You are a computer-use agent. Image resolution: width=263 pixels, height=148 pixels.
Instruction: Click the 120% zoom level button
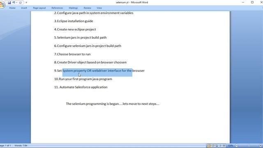point(230,146)
